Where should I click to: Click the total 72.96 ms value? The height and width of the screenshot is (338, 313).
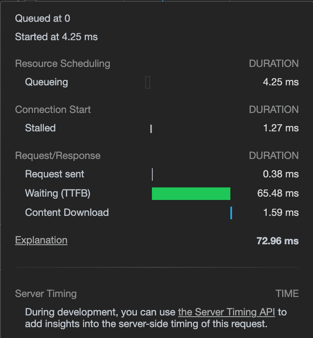click(x=278, y=241)
